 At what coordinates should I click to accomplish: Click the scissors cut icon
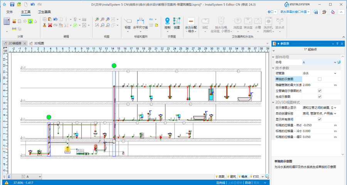pyautogui.click(x=44, y=25)
